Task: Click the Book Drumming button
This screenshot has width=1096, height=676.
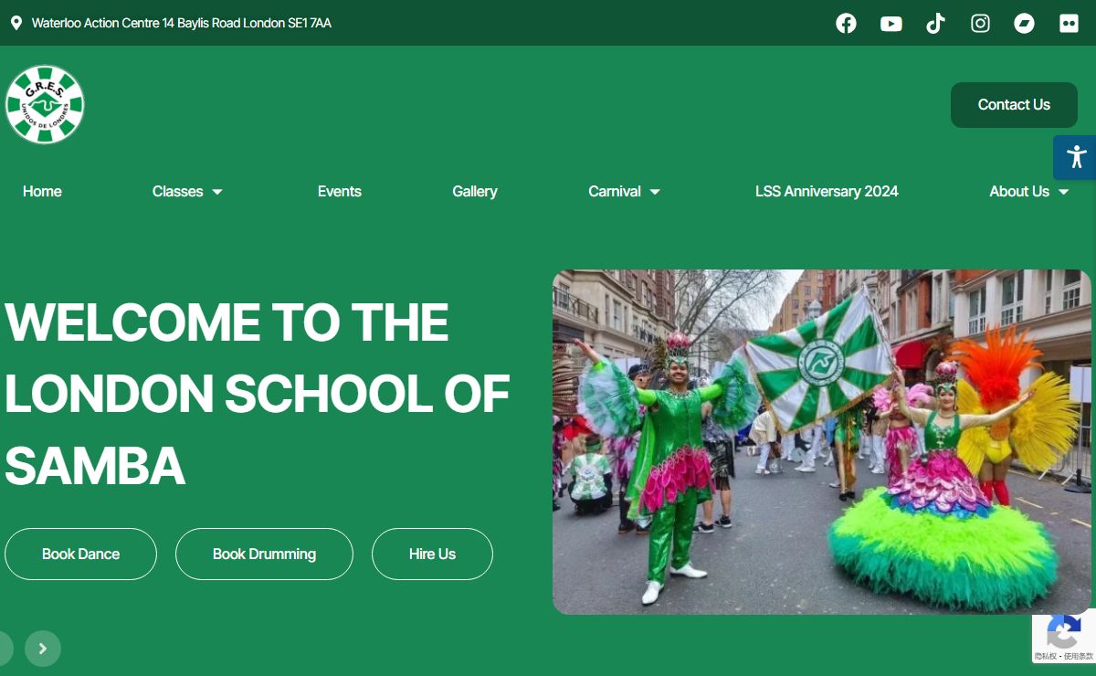Action: pos(264,554)
